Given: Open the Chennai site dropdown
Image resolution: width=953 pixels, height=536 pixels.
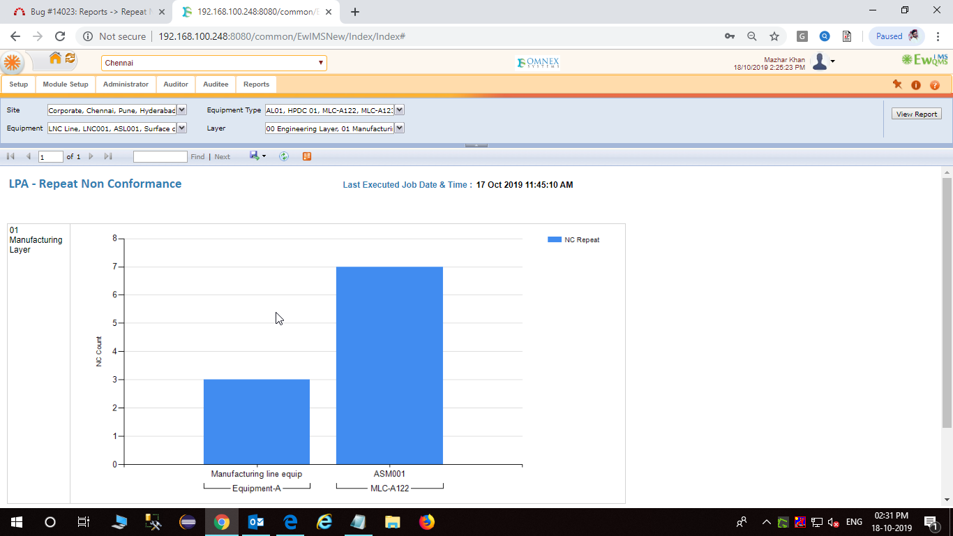Looking at the screenshot, I should click(x=214, y=63).
